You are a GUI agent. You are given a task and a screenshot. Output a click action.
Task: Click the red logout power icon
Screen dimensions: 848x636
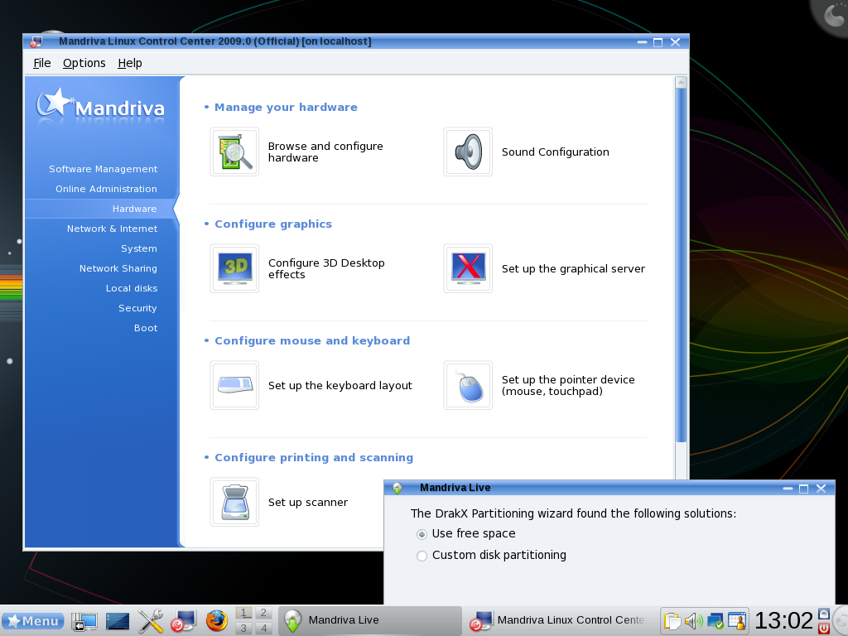point(824,628)
